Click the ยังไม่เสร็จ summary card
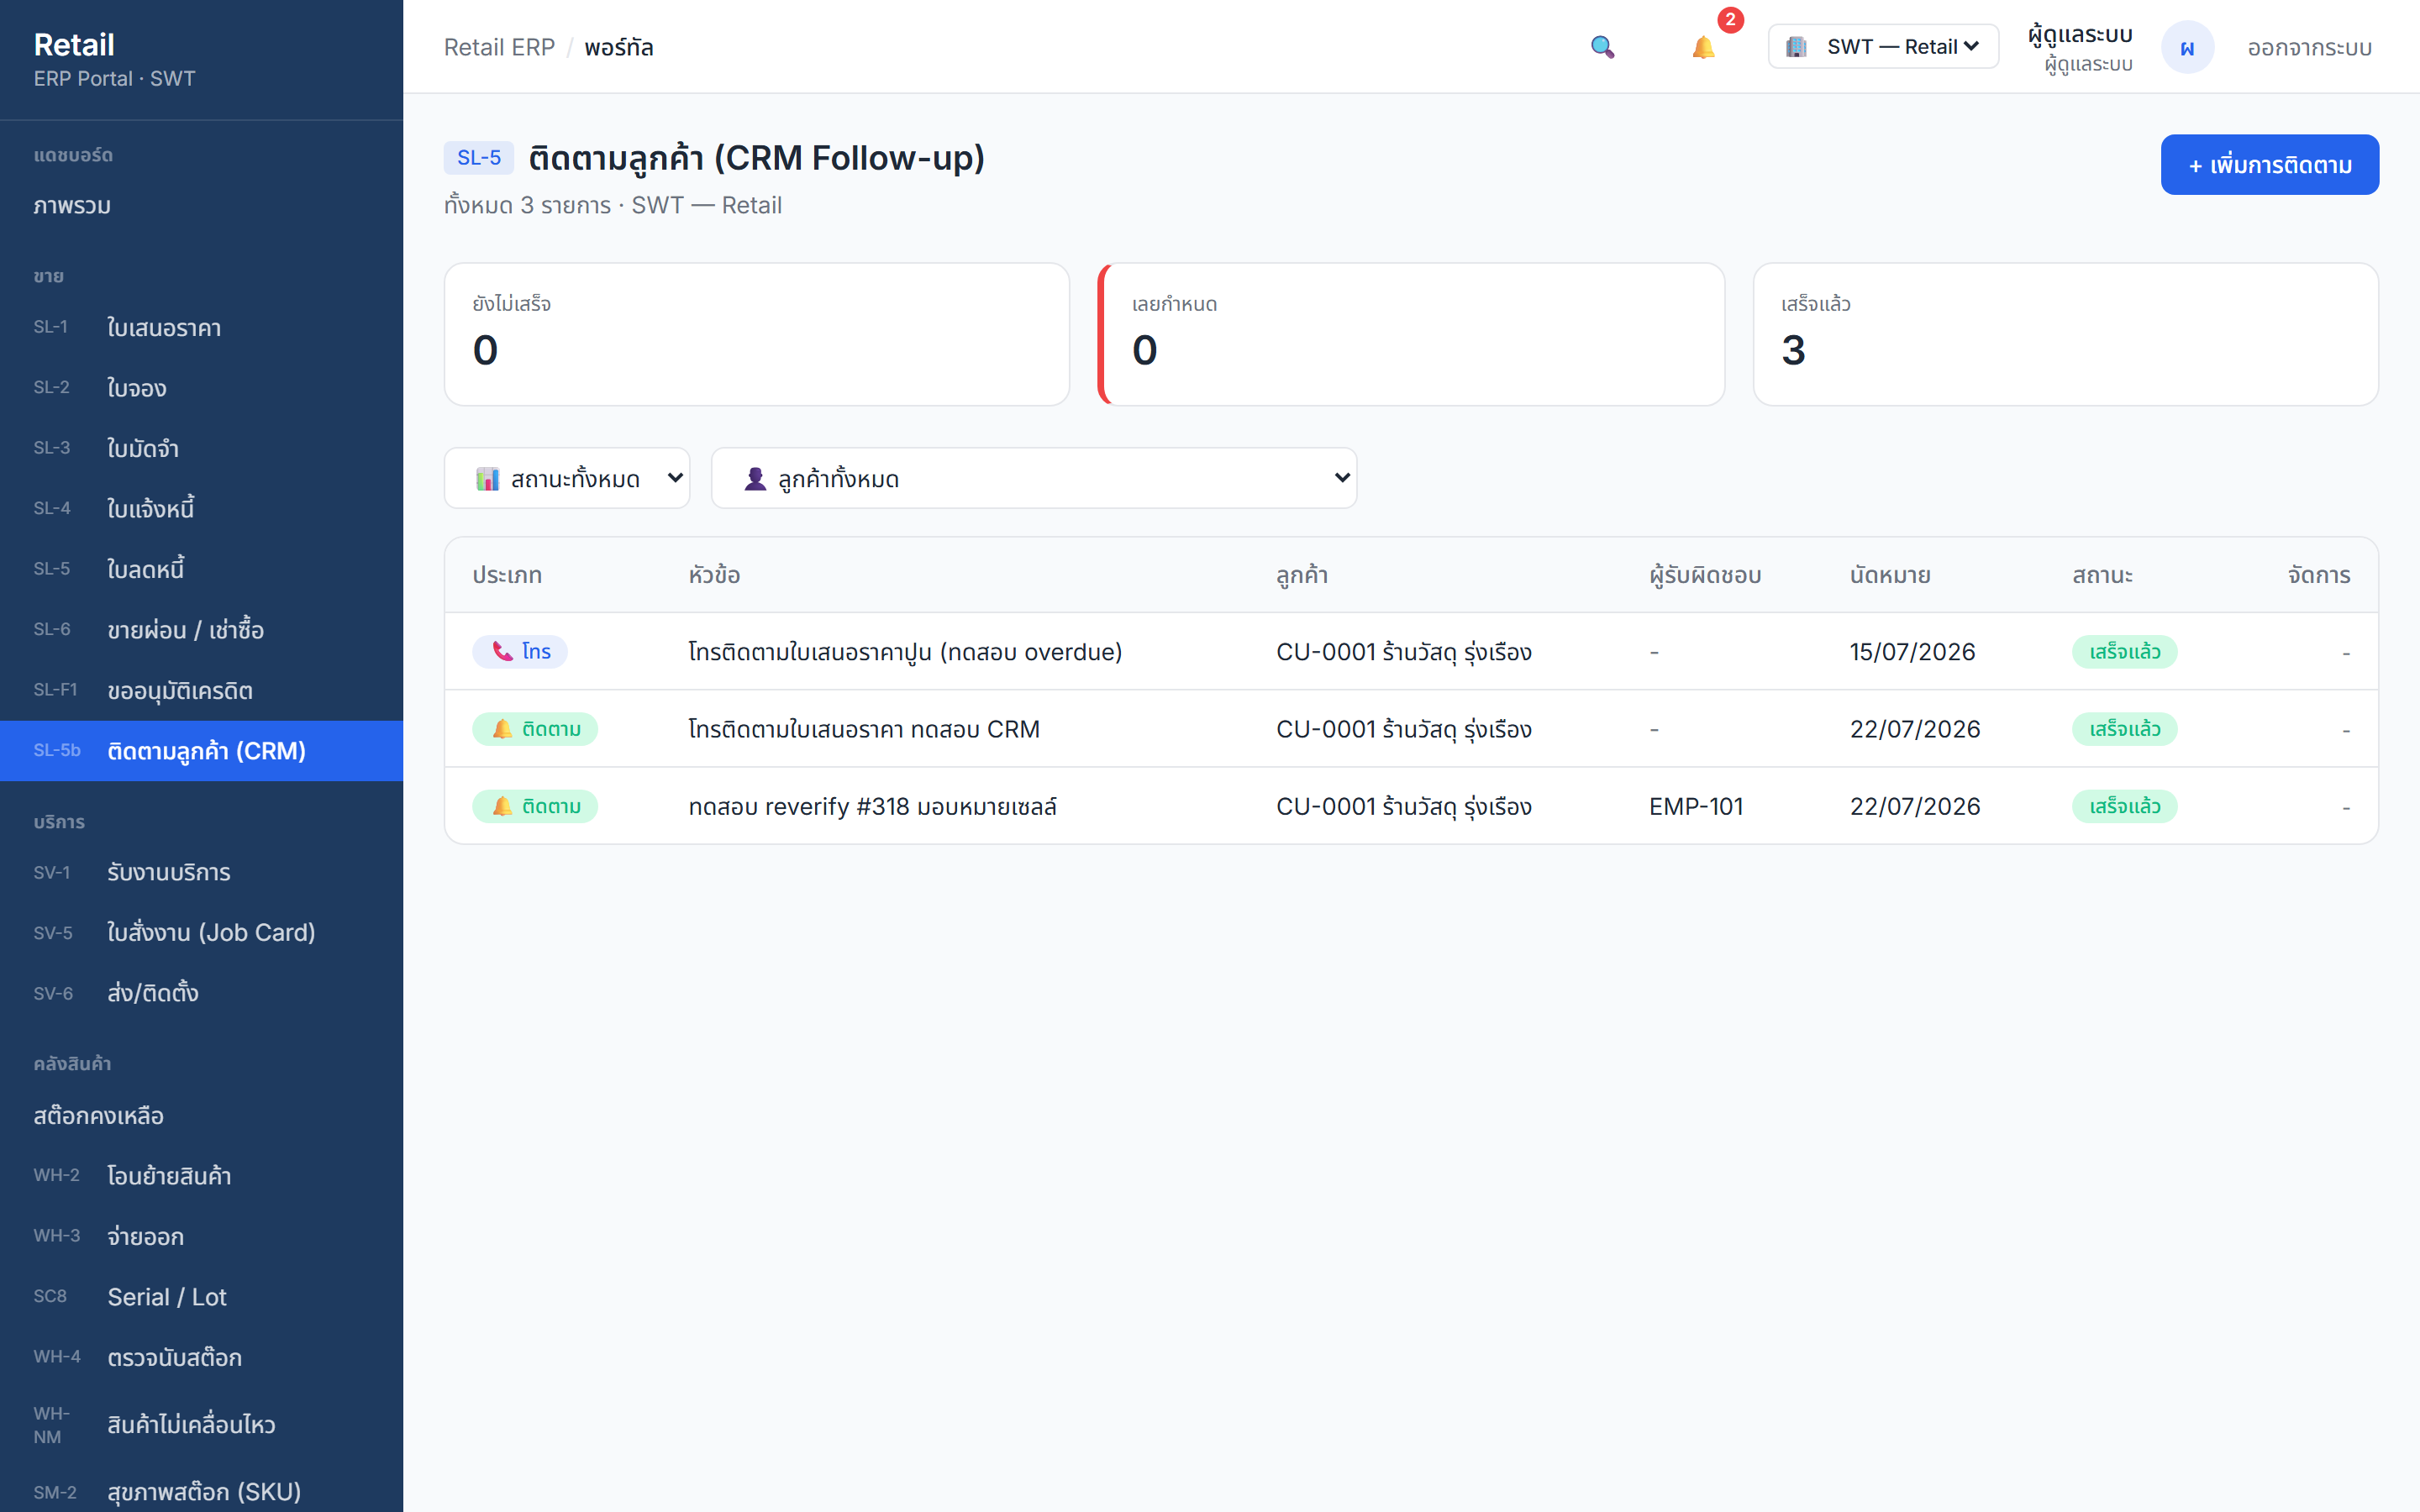 [x=756, y=334]
